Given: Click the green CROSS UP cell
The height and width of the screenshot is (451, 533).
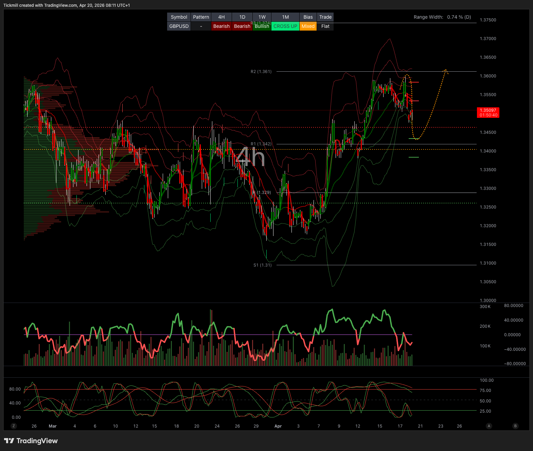Looking at the screenshot, I should (285, 26).
